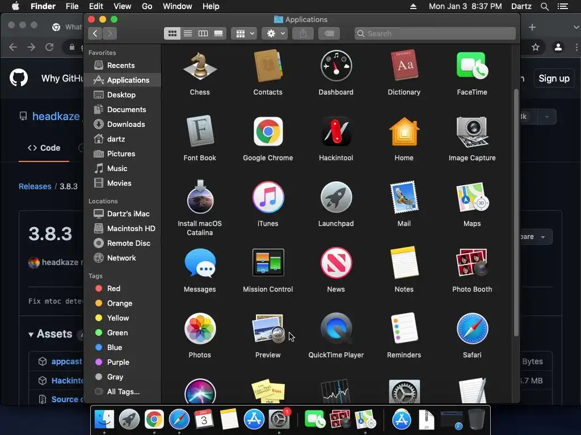The image size is (581, 435).
Task: Select Safari in the Applications window
Action: 472,329
